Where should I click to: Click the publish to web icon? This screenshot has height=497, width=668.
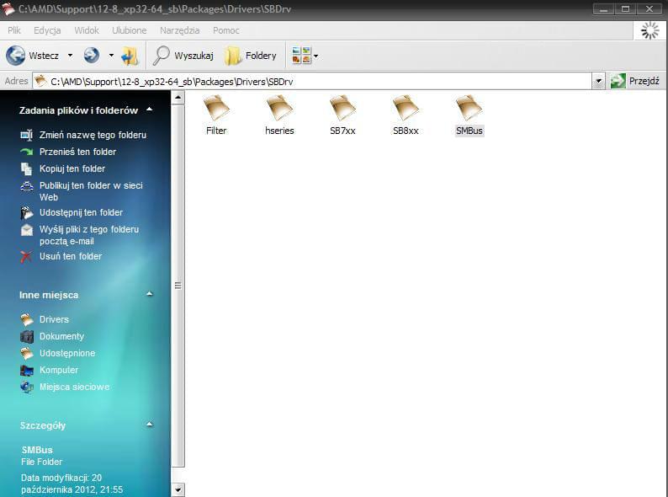[x=27, y=186]
